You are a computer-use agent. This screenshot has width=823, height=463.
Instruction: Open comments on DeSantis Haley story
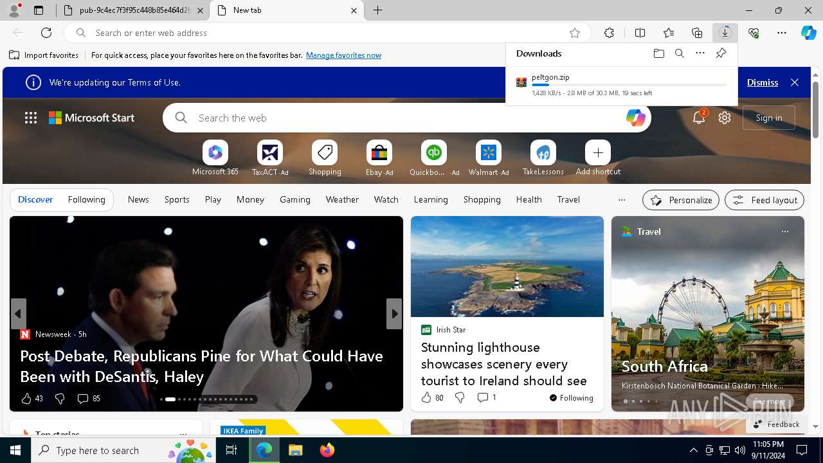tap(89, 399)
